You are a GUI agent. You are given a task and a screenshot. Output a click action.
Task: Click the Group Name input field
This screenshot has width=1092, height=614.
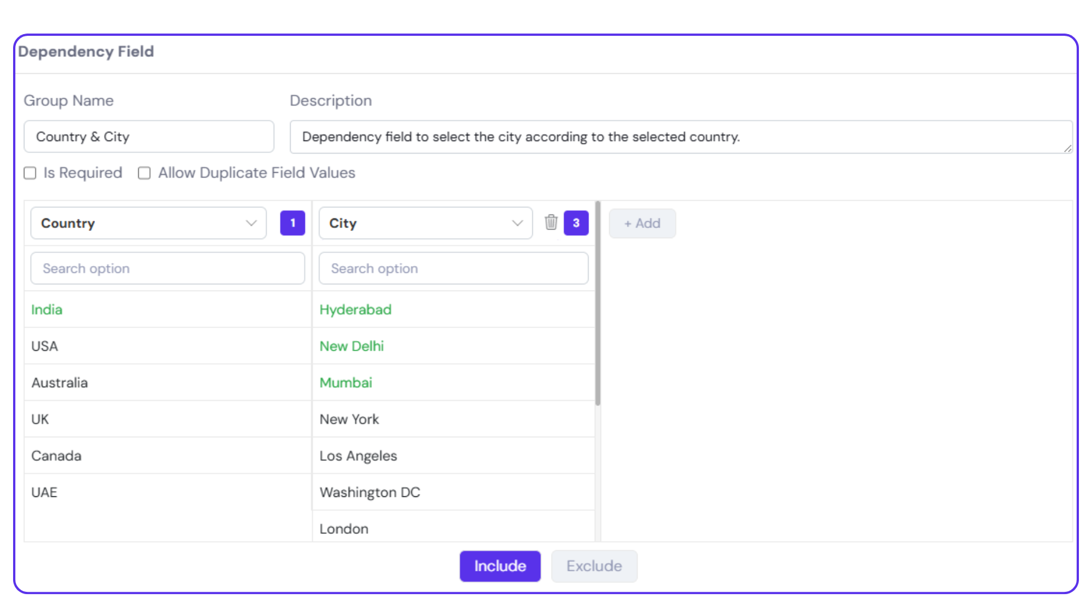148,137
